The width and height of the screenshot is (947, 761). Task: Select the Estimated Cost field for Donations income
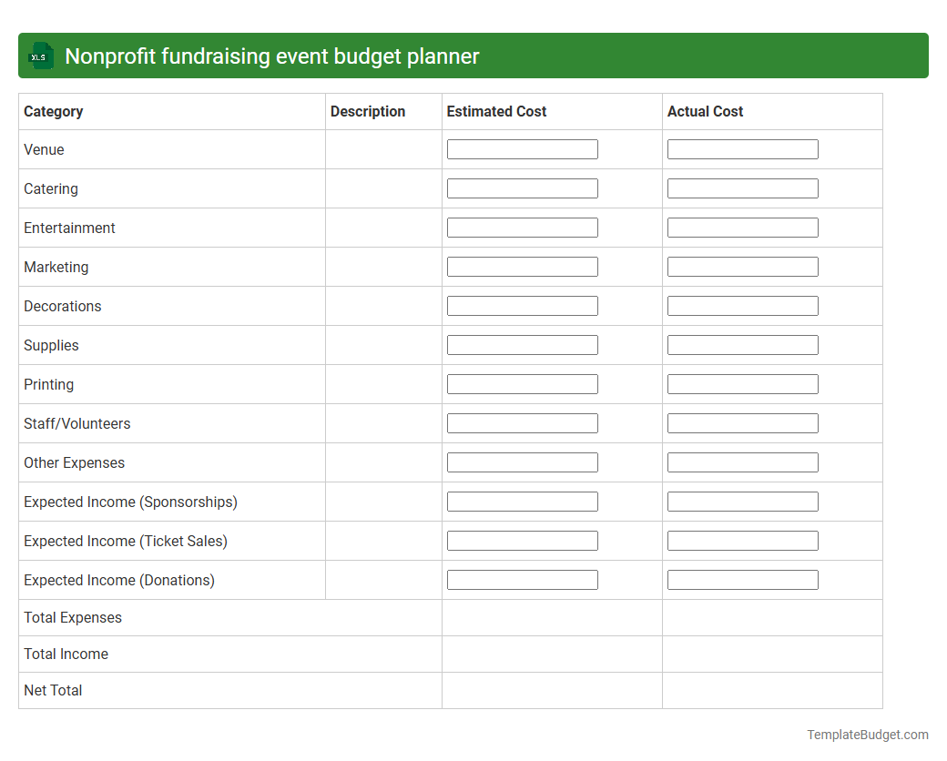(x=522, y=579)
